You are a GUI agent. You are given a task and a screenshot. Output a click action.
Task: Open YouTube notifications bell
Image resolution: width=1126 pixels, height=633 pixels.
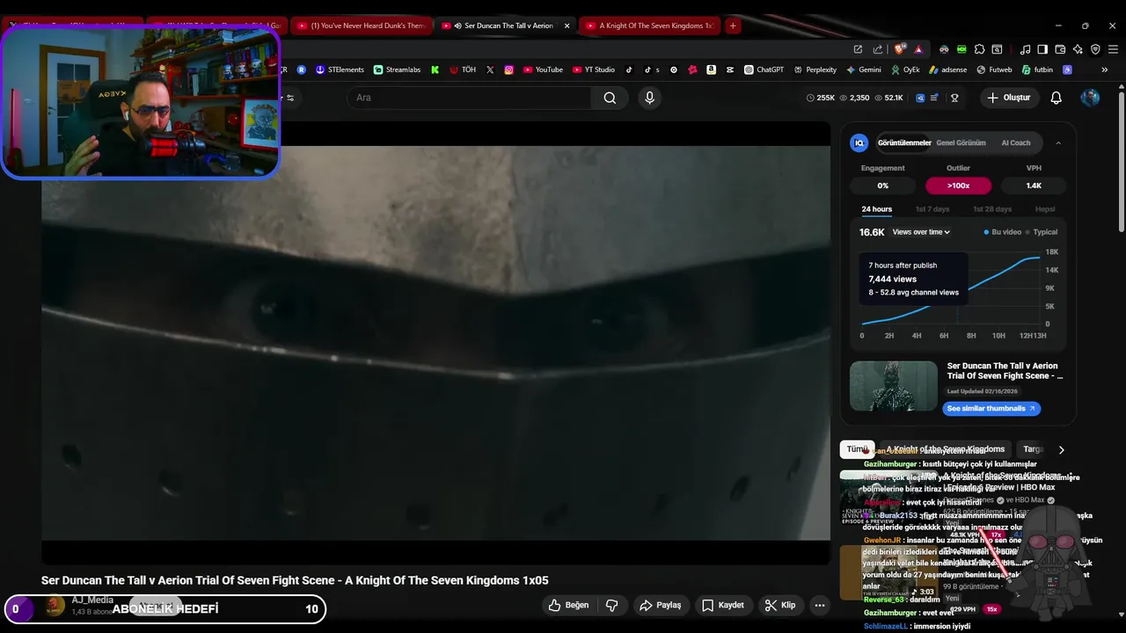click(x=1056, y=98)
